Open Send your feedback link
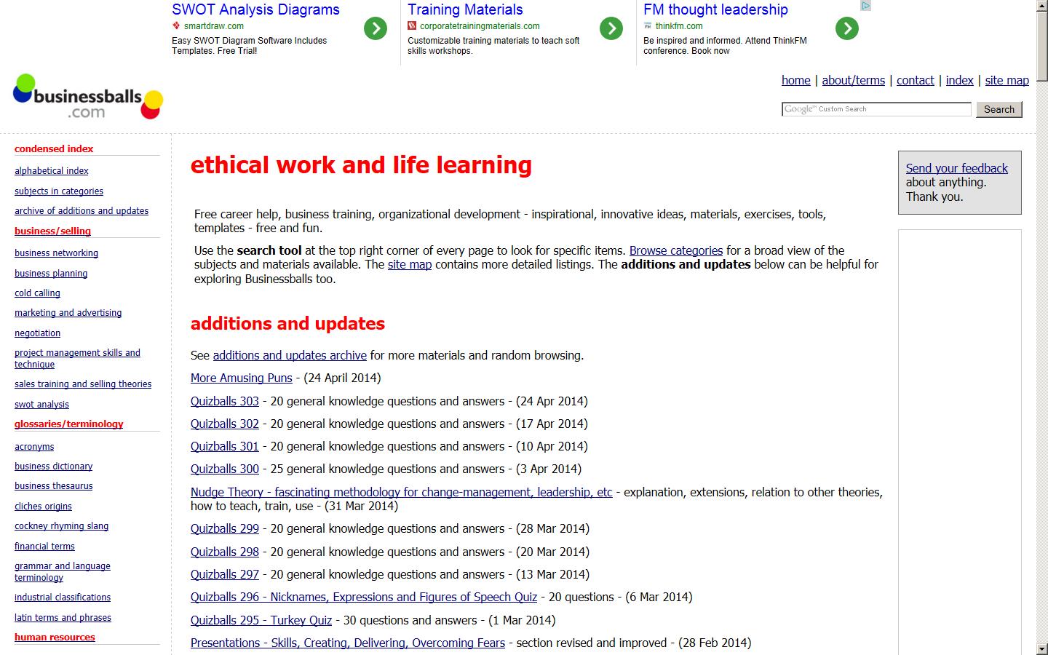Screen dimensions: 1048x655 [x=956, y=168]
